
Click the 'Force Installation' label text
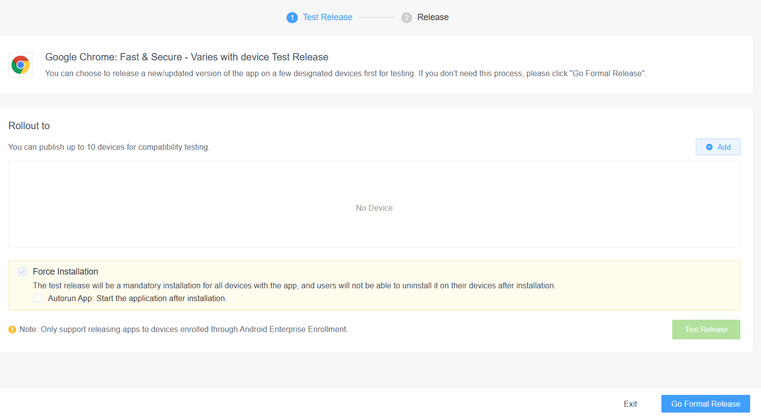(65, 272)
